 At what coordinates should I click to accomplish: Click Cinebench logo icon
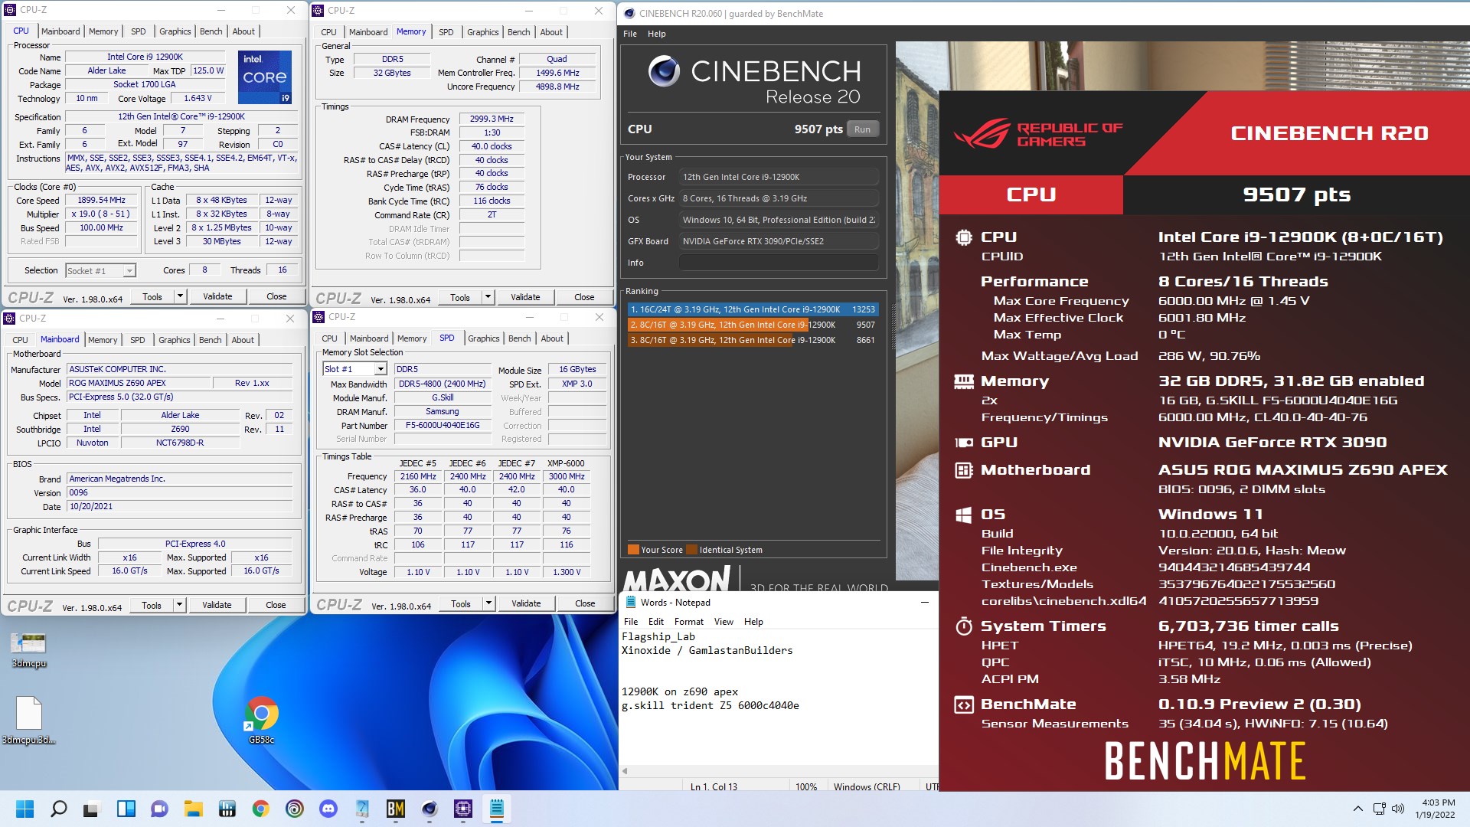664,71
